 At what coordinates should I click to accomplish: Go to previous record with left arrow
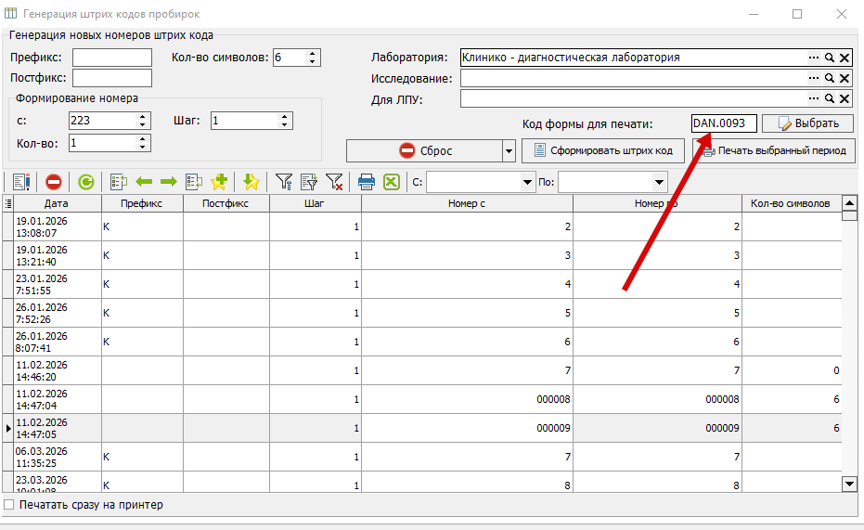144,182
